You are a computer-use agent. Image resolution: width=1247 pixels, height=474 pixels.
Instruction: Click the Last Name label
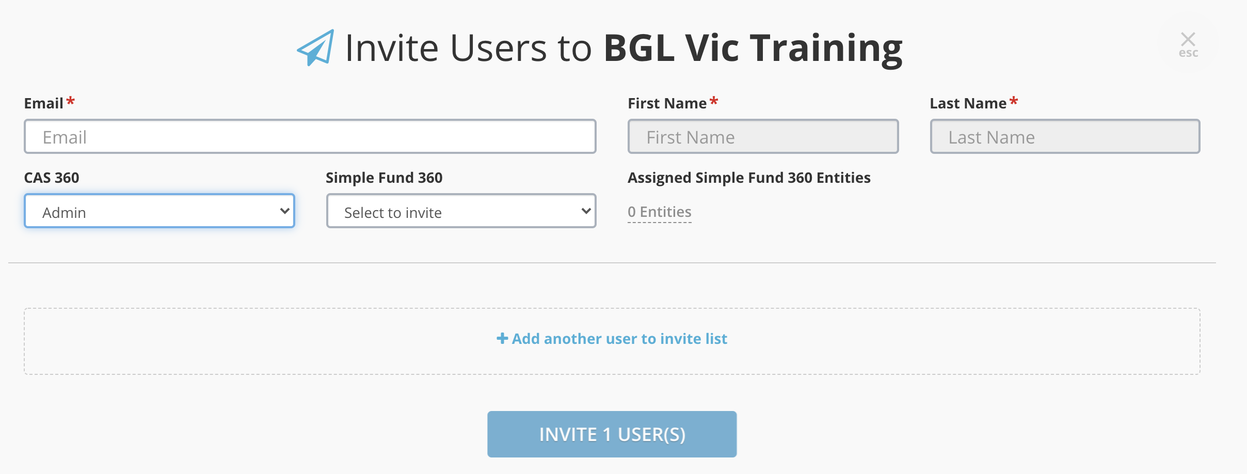click(x=968, y=103)
